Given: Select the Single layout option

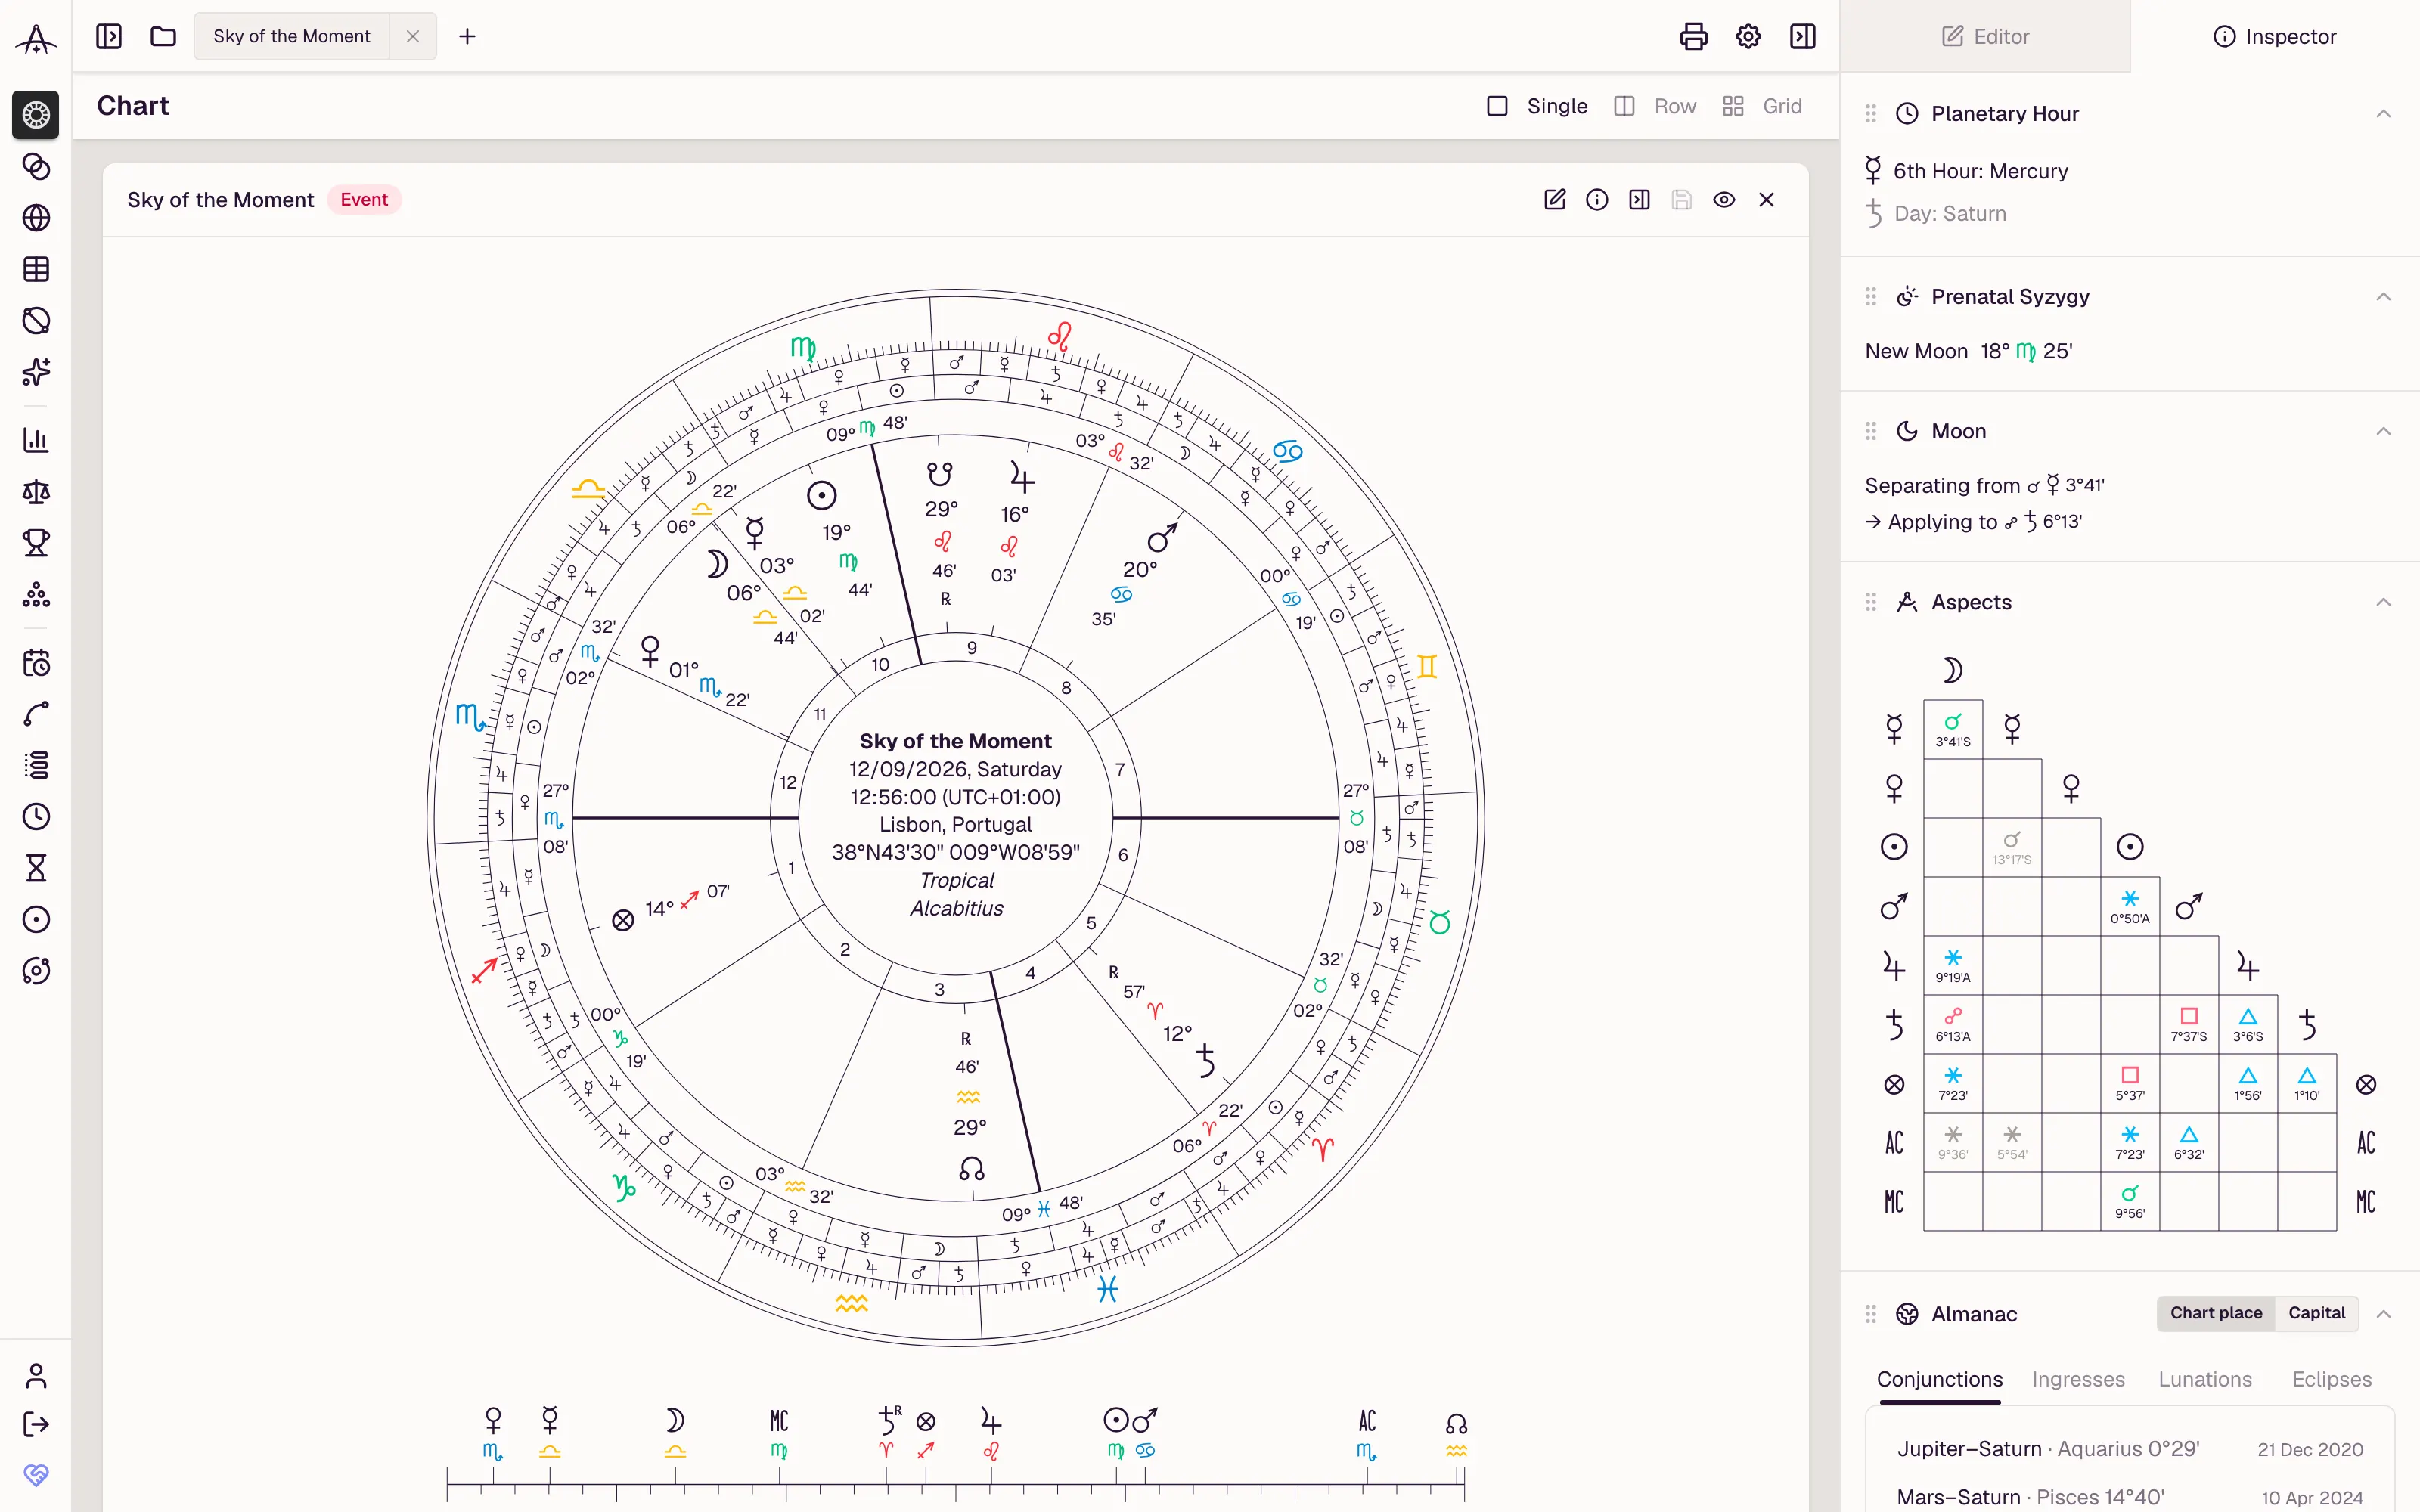Looking at the screenshot, I should pos(1537,106).
